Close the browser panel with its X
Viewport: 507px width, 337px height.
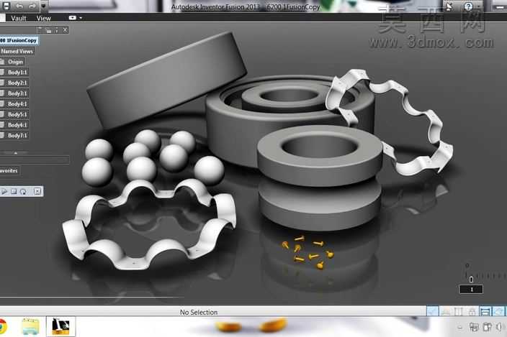pyautogui.click(x=66, y=30)
